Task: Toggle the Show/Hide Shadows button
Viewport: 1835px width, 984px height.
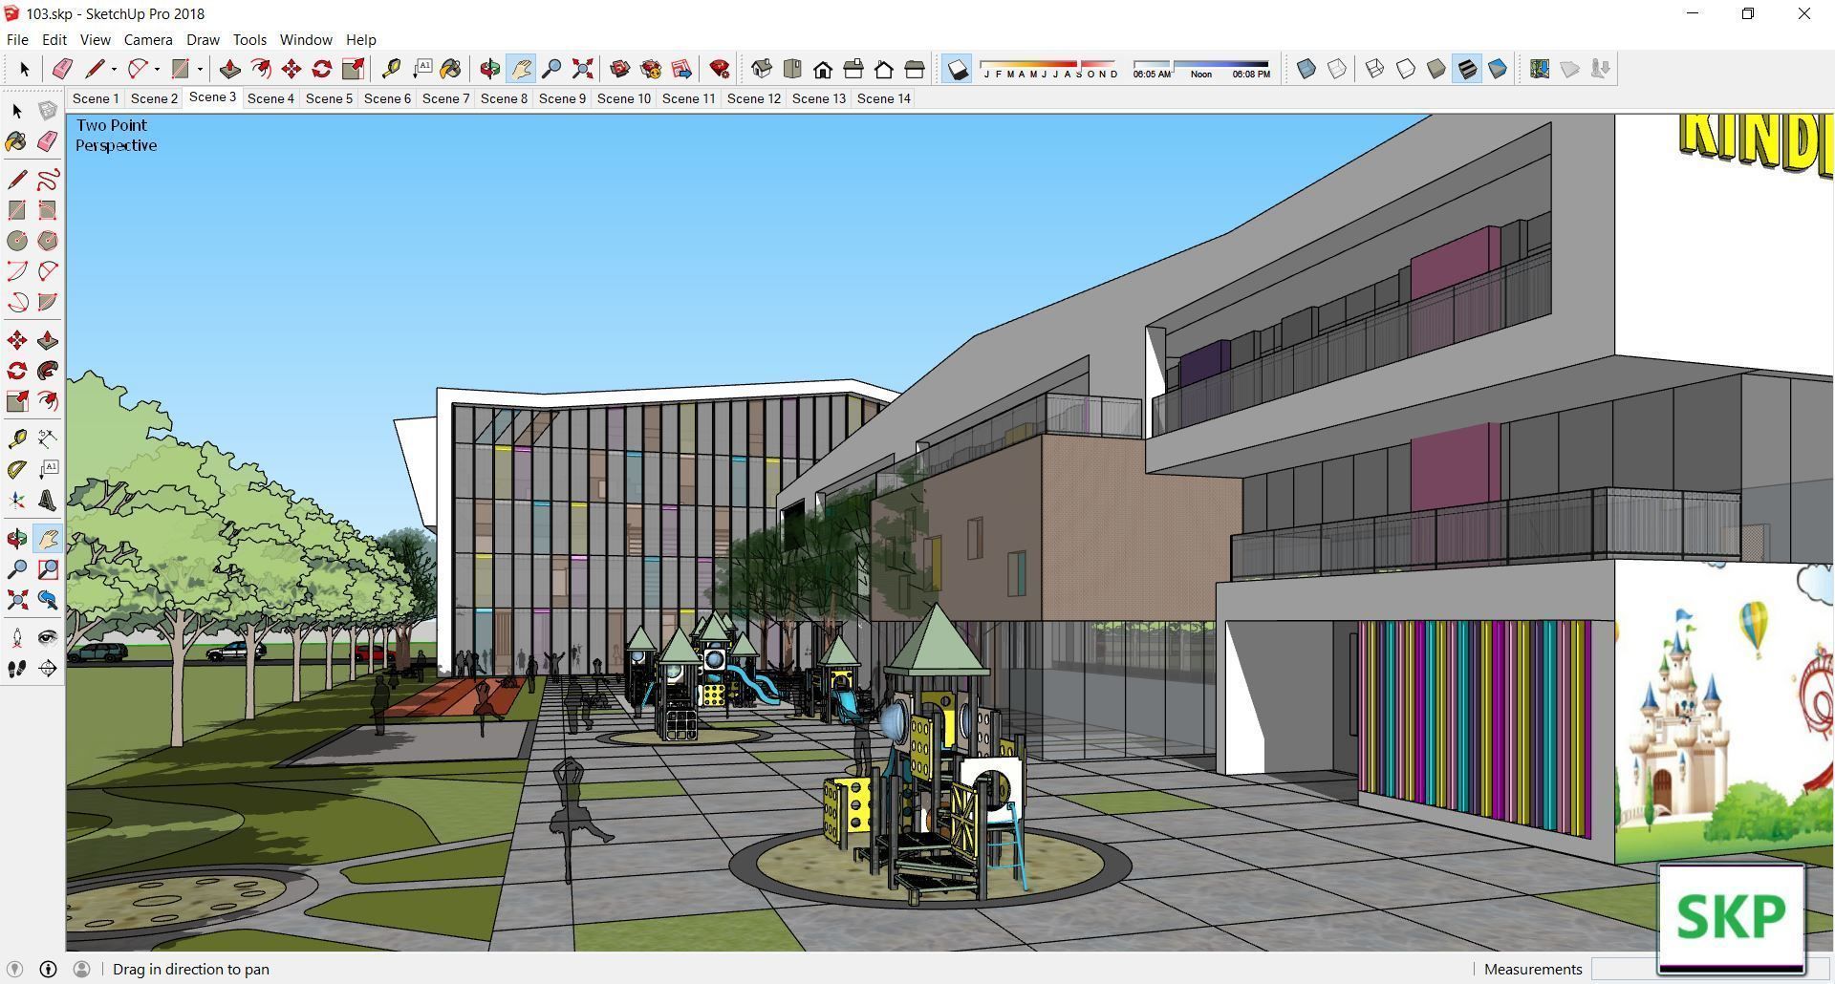Action: (x=957, y=69)
